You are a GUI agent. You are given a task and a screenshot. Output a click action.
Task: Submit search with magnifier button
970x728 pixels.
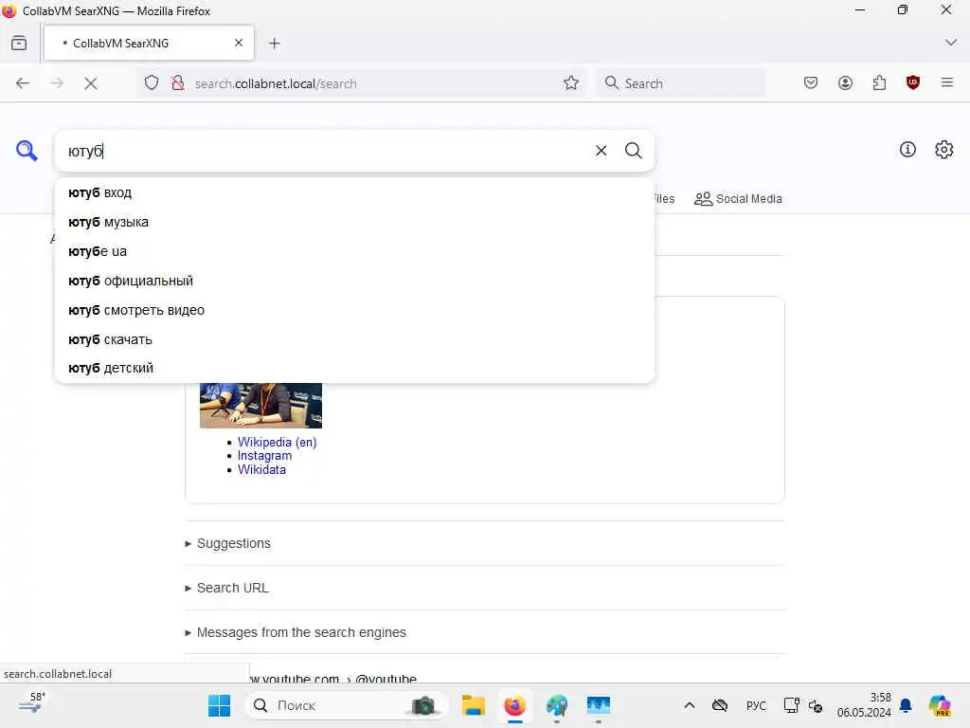click(633, 151)
